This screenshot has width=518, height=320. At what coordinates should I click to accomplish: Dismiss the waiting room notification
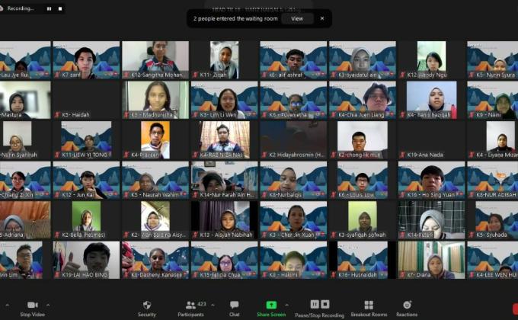pos(321,18)
